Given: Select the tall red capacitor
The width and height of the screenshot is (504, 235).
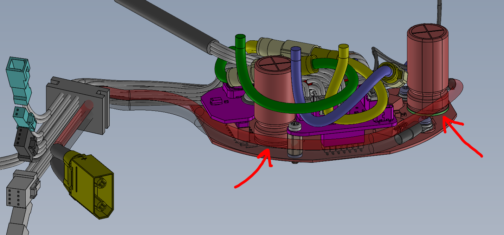Looking at the screenshot, I should coord(428,69).
